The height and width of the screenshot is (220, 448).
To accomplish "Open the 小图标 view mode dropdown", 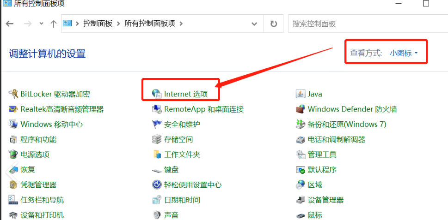I will point(404,53).
